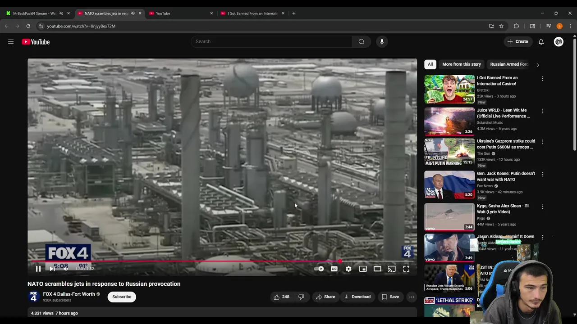This screenshot has width=577, height=324.
Task: Open options for Kygo I'll Wait video
Action: tap(543, 207)
